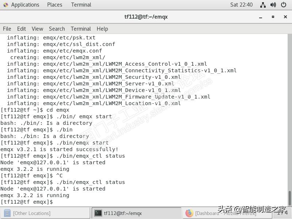Screen dimensions: 292x219
Task: Close the tf112@tf:~/emqx terminal window
Action: (285, 17)
